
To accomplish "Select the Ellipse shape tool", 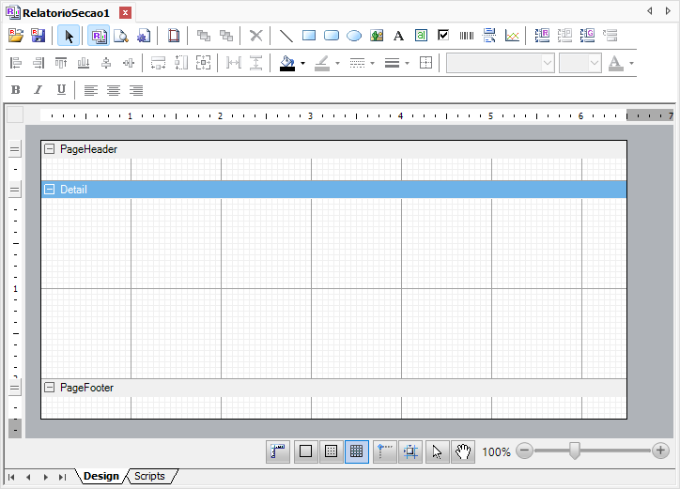I will click(354, 36).
